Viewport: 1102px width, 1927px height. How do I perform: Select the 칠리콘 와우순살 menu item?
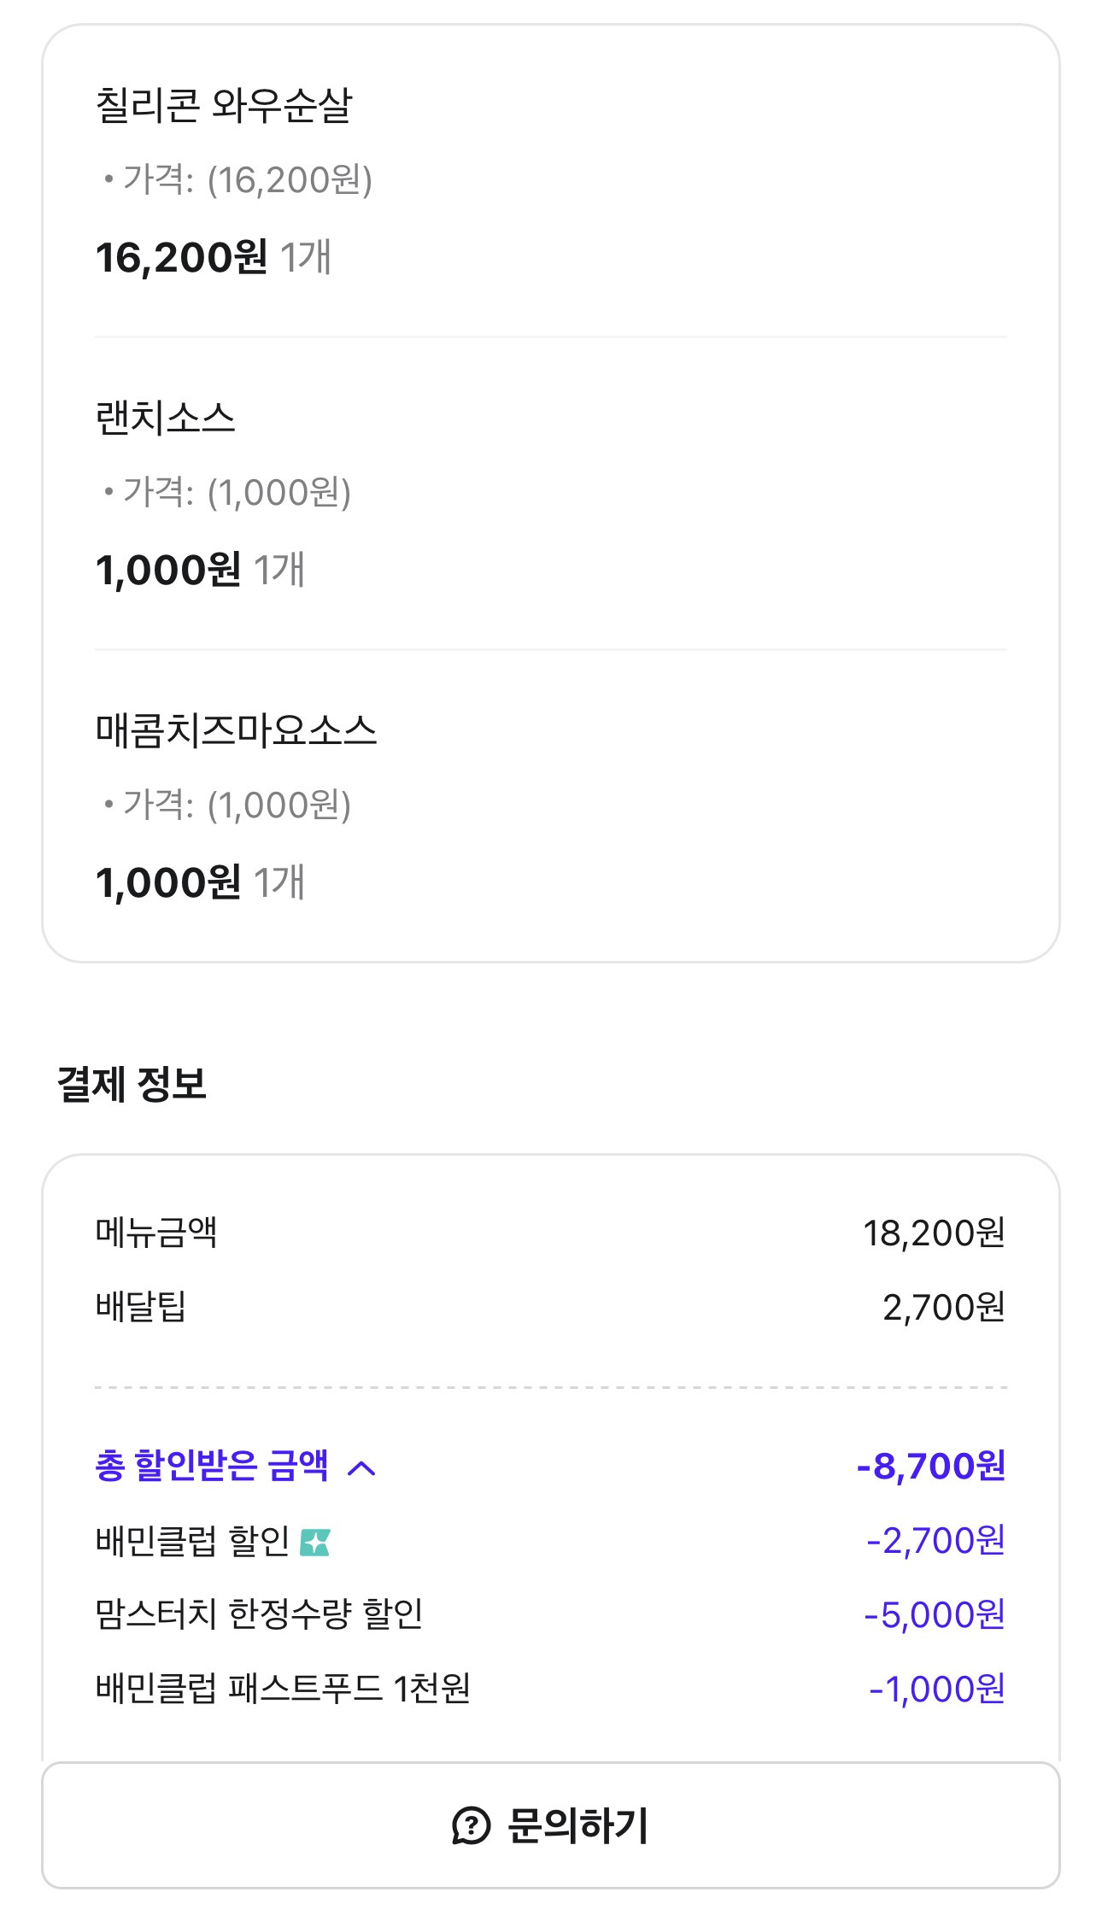coord(224,106)
